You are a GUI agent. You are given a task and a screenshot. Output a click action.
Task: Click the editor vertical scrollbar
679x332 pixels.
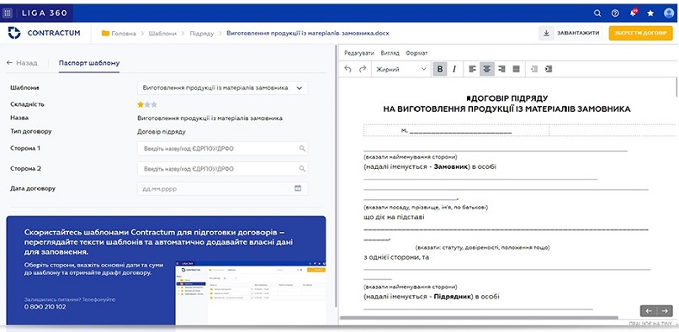676,87
